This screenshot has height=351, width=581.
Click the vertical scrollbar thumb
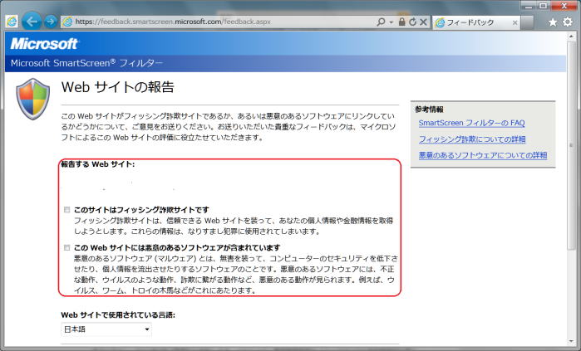(571, 145)
